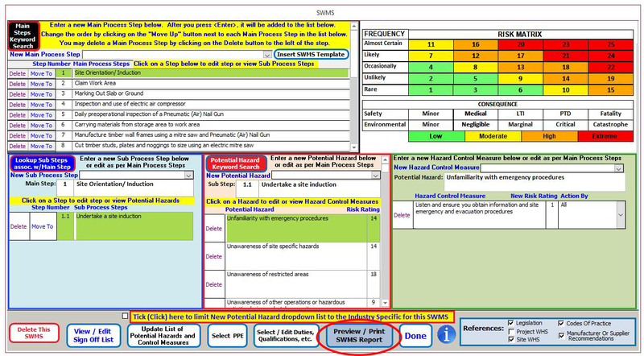This screenshot has width=644, height=356.
Task: Toggle the Legislation reference checkbox
Action: click(x=511, y=323)
